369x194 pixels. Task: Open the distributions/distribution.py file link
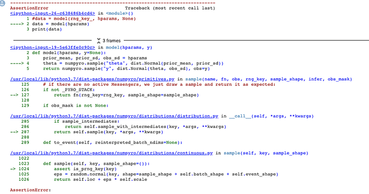[114, 116]
